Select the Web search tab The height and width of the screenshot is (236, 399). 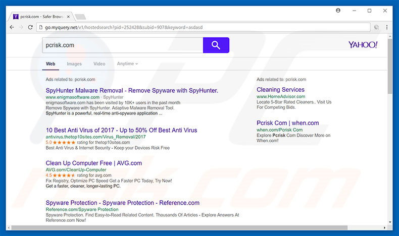(51, 64)
